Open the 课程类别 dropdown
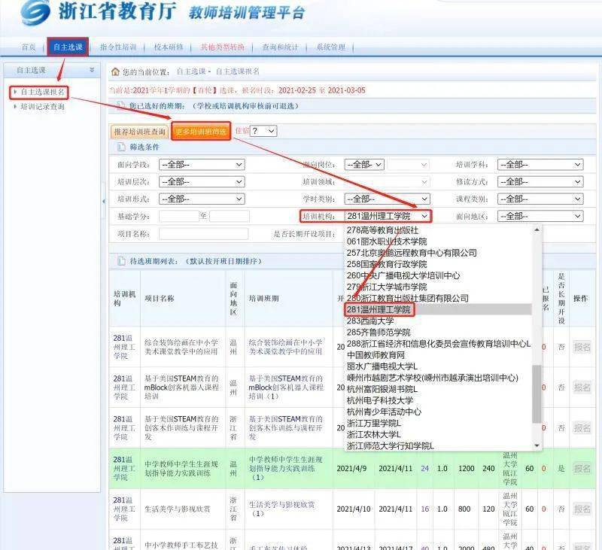Viewport: 602px width, 550px height. [540, 199]
